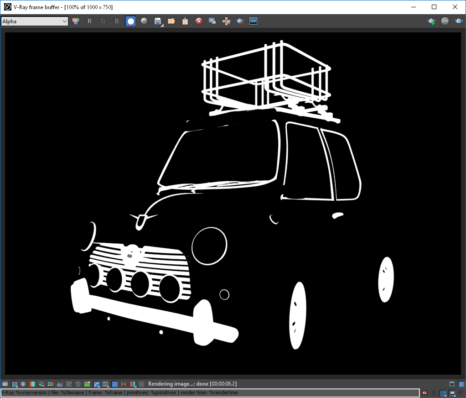Click the stamp text input field
466x398 pixels.
tap(210, 393)
